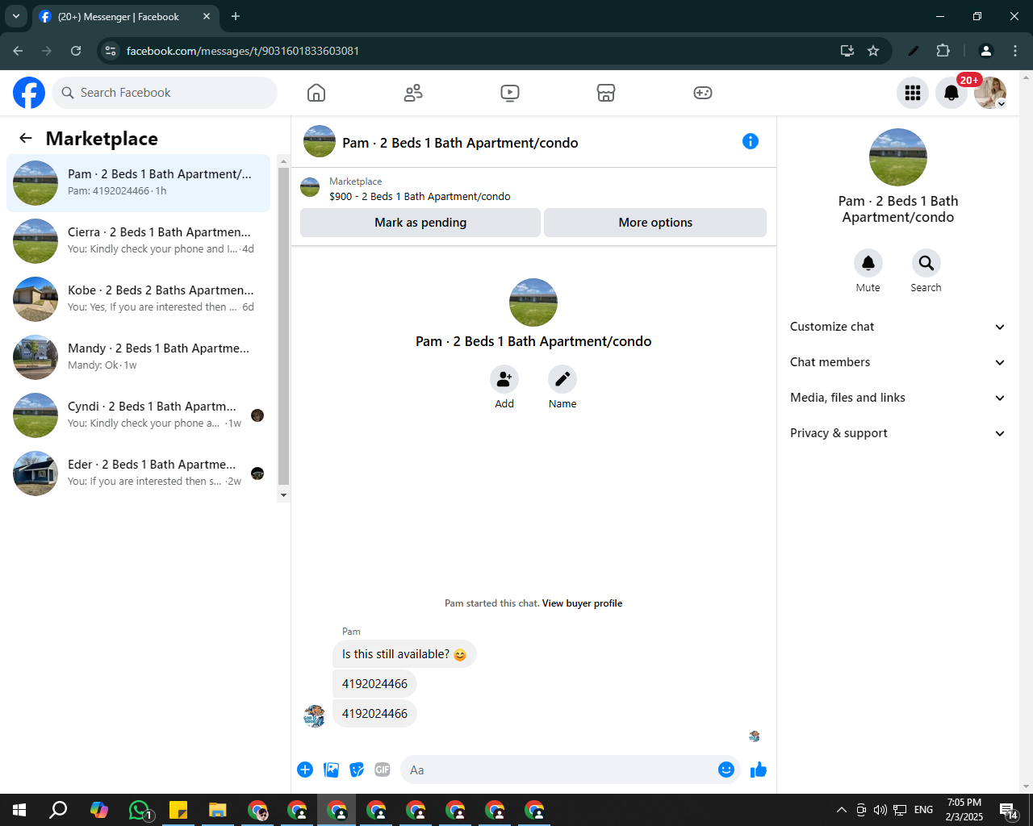Open Cierra conversation in chat list
The width and height of the screenshot is (1033, 826).
[138, 241]
